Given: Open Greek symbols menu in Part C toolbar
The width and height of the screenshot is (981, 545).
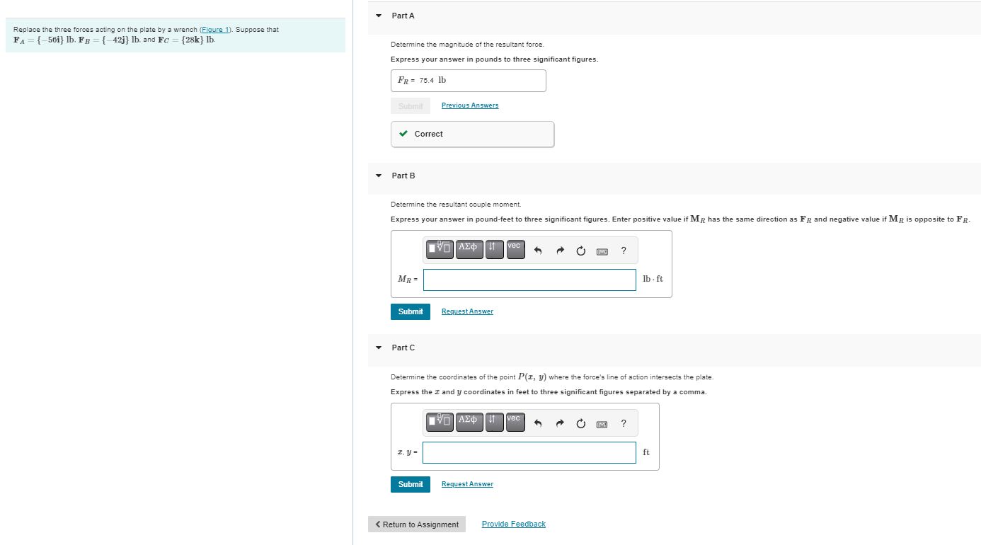Looking at the screenshot, I should pos(469,422).
